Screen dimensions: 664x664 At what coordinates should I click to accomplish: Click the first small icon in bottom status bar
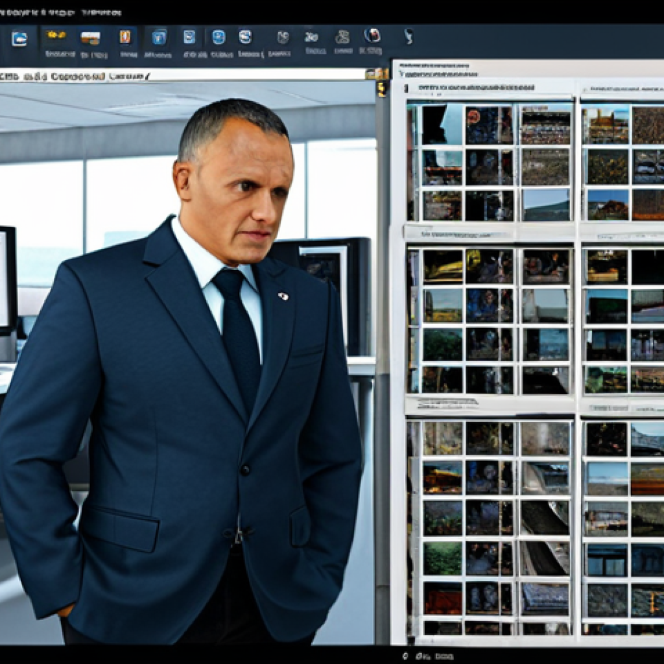coord(405,656)
